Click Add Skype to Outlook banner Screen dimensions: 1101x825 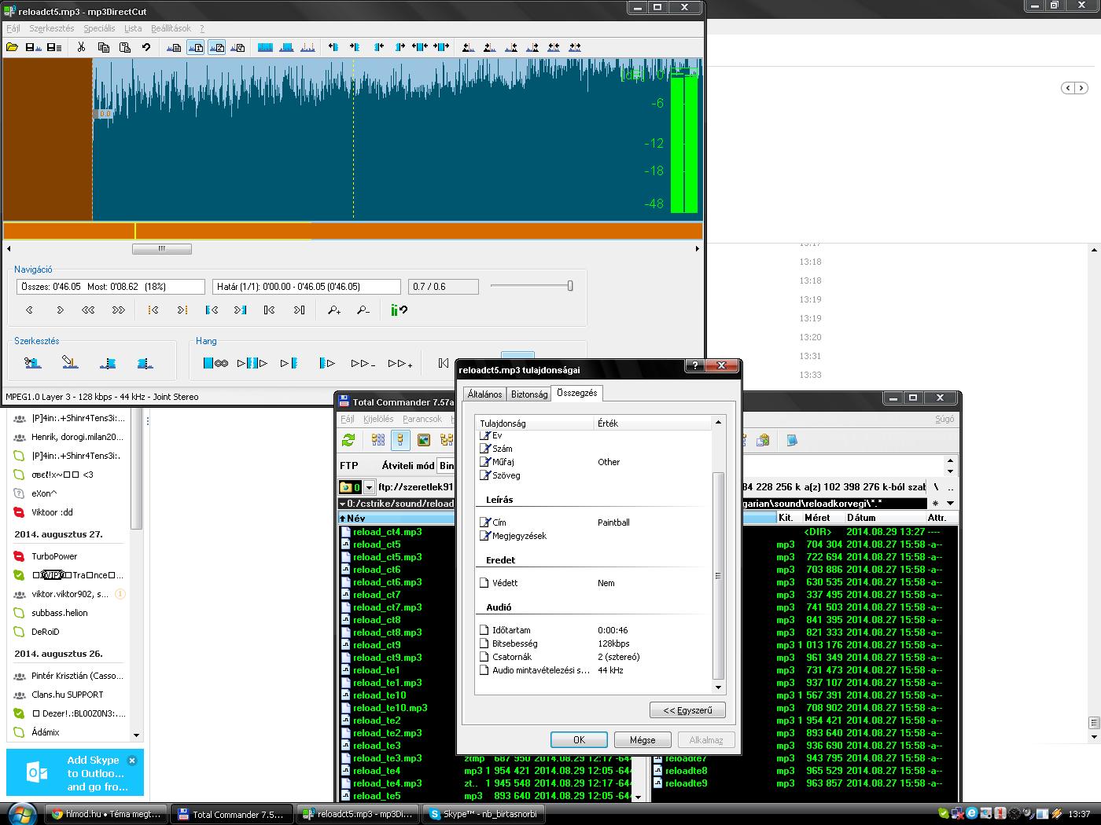tap(75, 773)
